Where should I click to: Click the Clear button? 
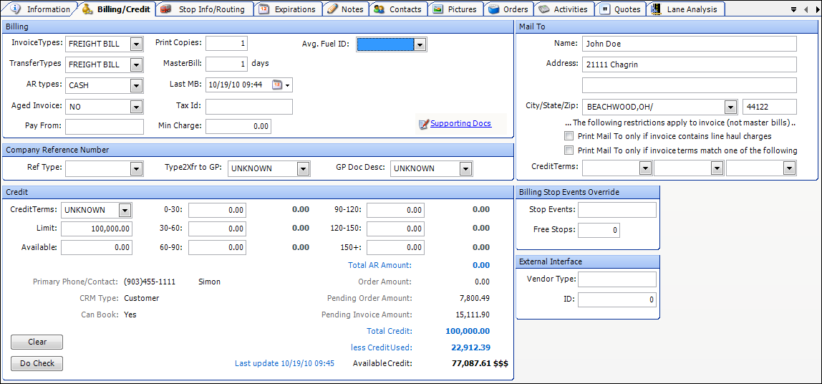pyautogui.click(x=37, y=342)
